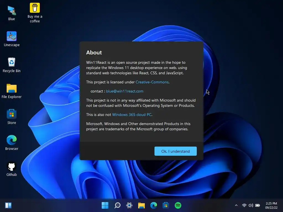Open File Explorer from the taskbar
Viewport: 283px width, 212px height.
tap(141, 205)
